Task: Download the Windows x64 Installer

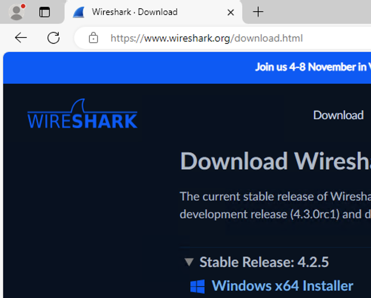Action: (x=283, y=285)
